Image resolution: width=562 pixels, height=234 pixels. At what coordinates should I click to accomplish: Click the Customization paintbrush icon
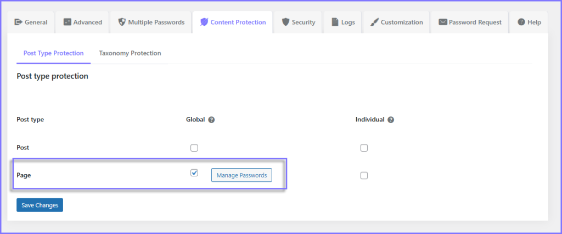point(375,23)
